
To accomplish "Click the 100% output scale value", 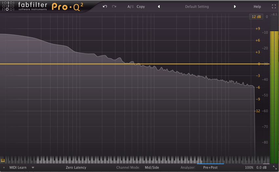I will pyautogui.click(x=249, y=167).
